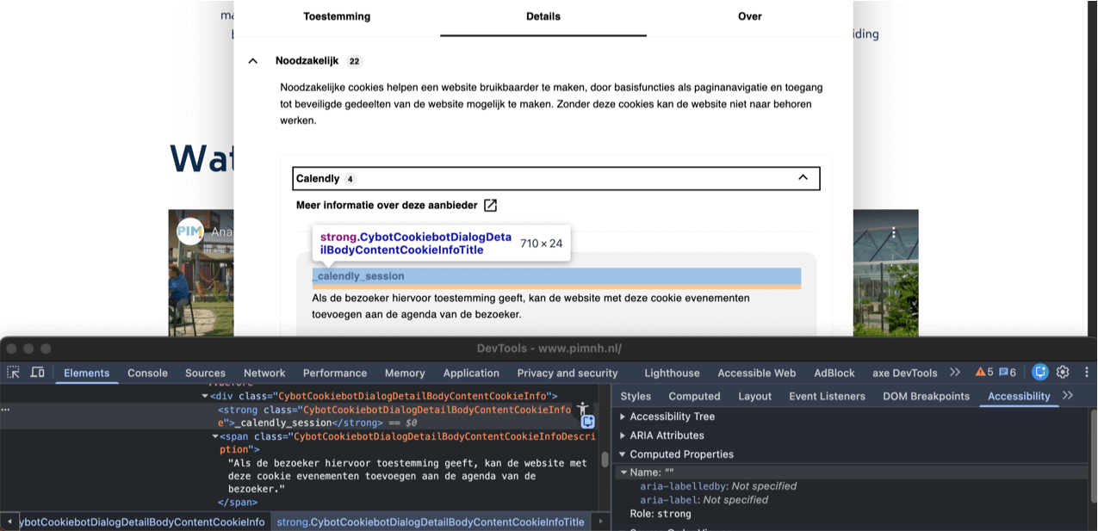
Task: Click the Meer informatie over deze aanbieder link
Action: [x=388, y=205]
